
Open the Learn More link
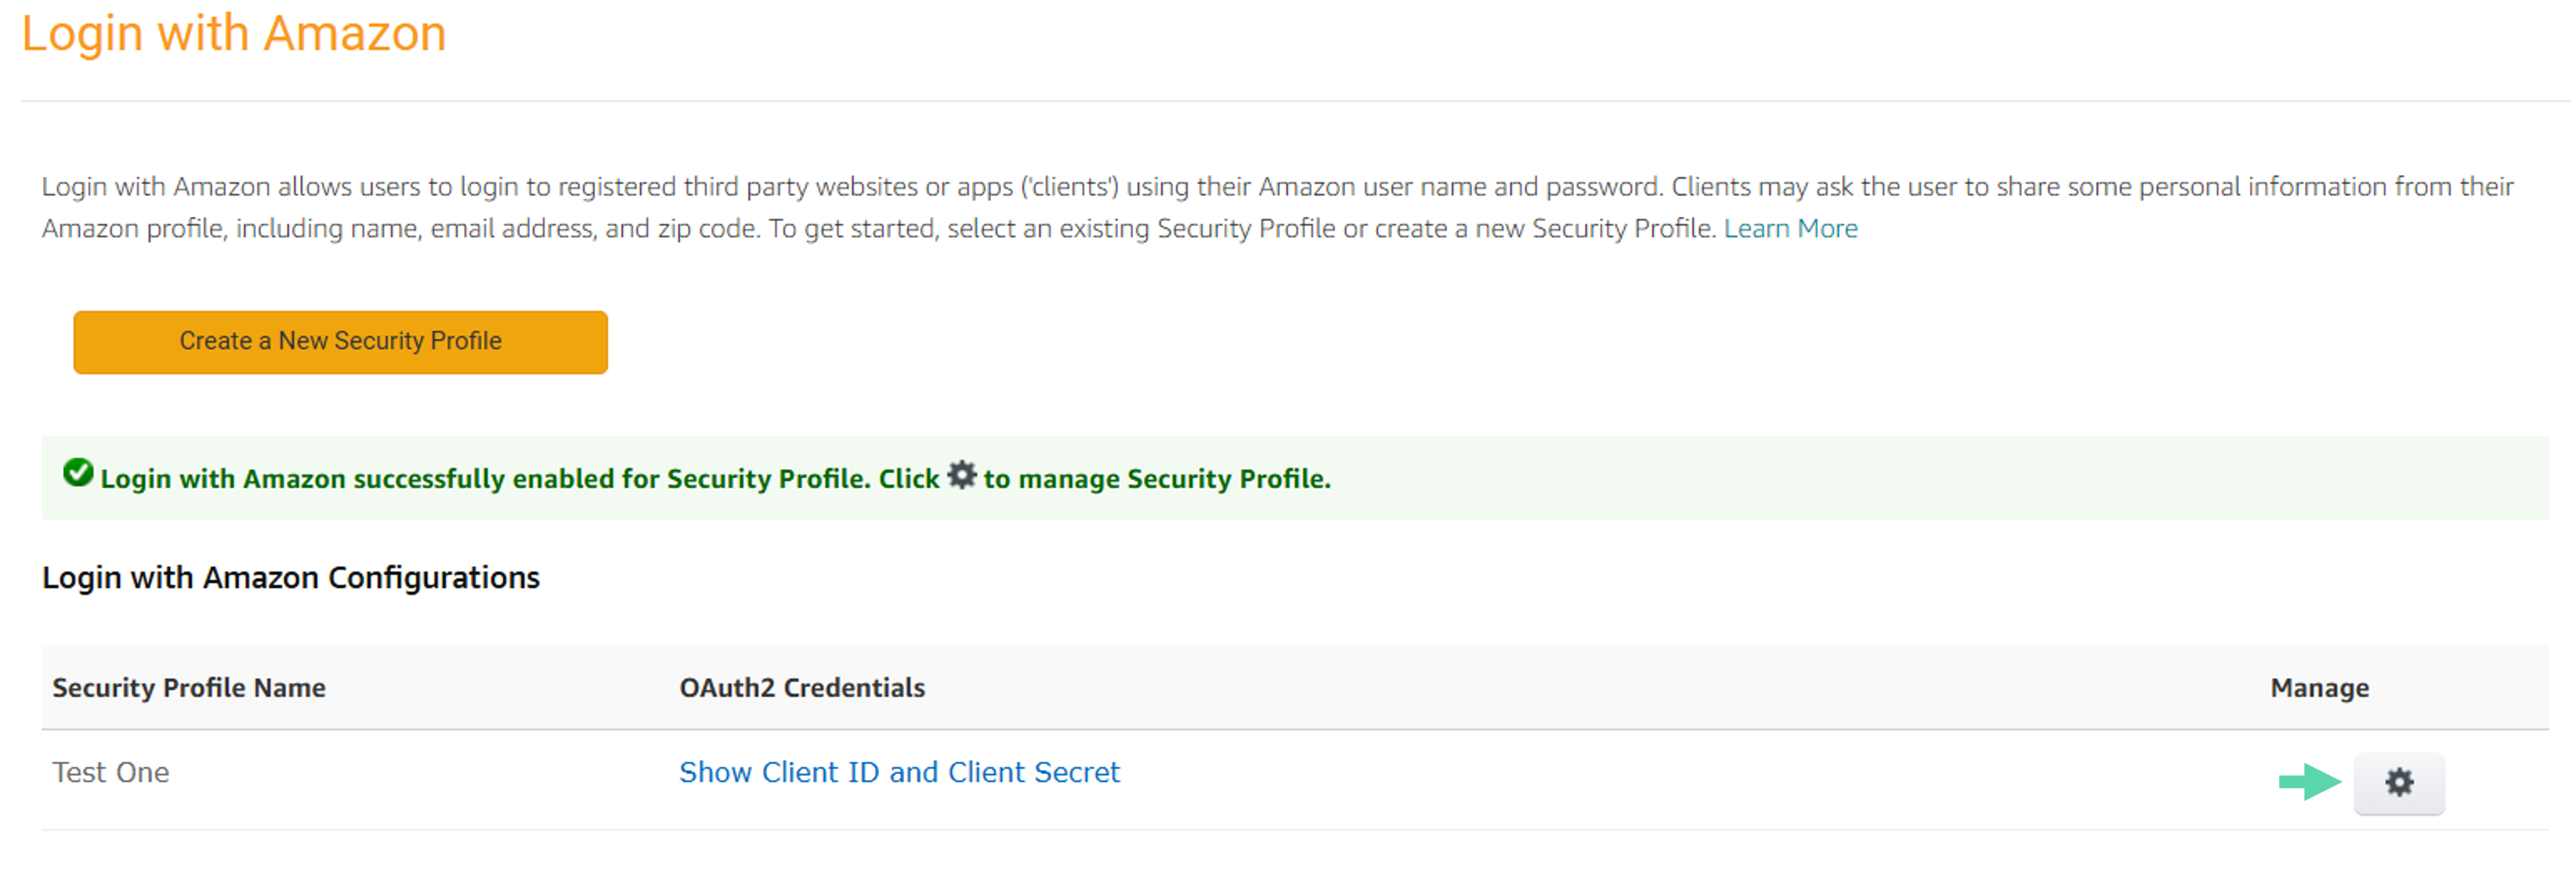point(1790,229)
